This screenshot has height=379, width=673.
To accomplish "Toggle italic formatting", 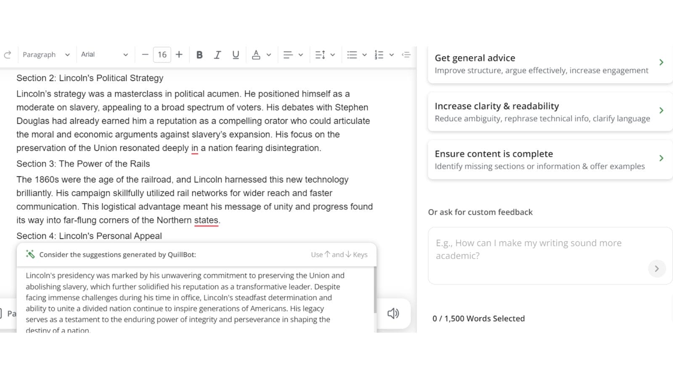I will [x=217, y=54].
